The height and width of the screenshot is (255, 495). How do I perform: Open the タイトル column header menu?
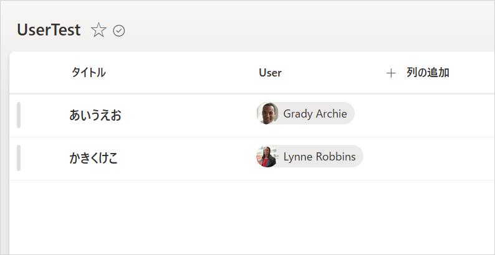(89, 73)
